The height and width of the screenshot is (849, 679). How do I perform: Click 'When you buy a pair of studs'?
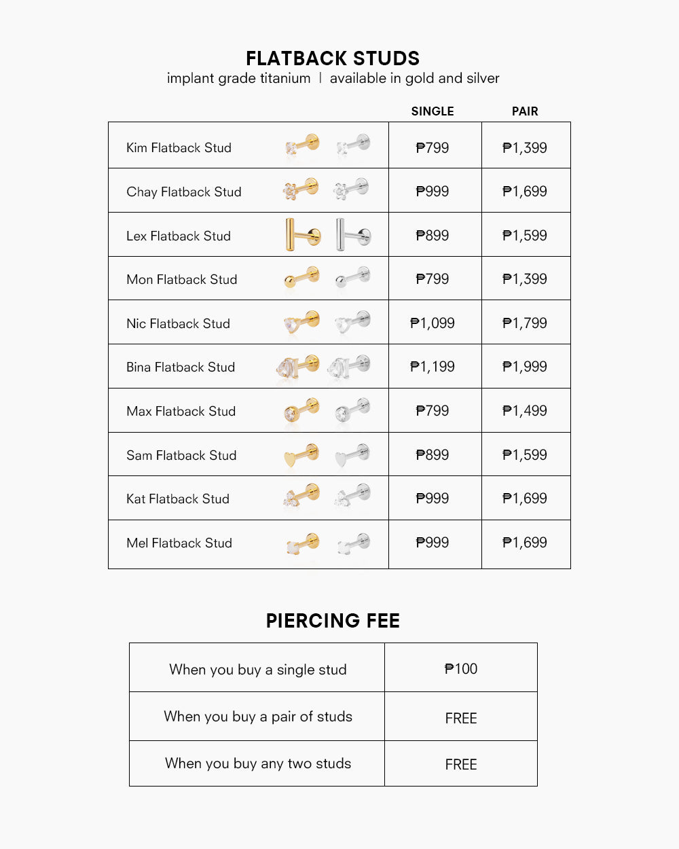pyautogui.click(x=258, y=717)
